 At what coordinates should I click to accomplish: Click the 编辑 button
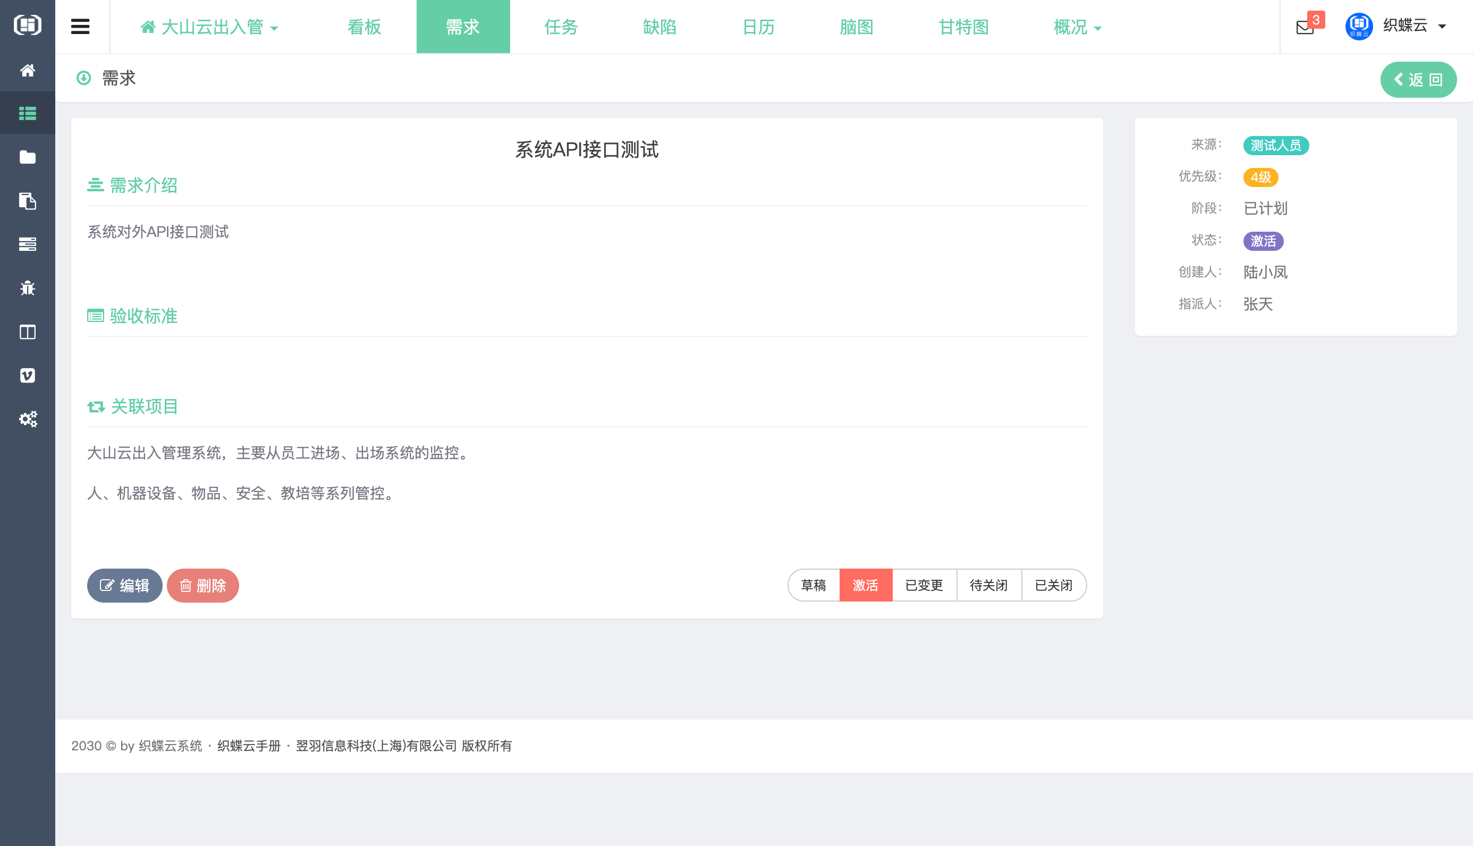[x=125, y=585]
